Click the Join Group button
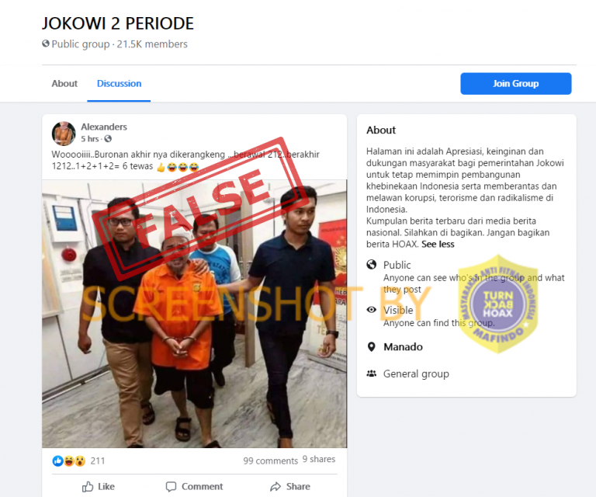 (x=516, y=84)
